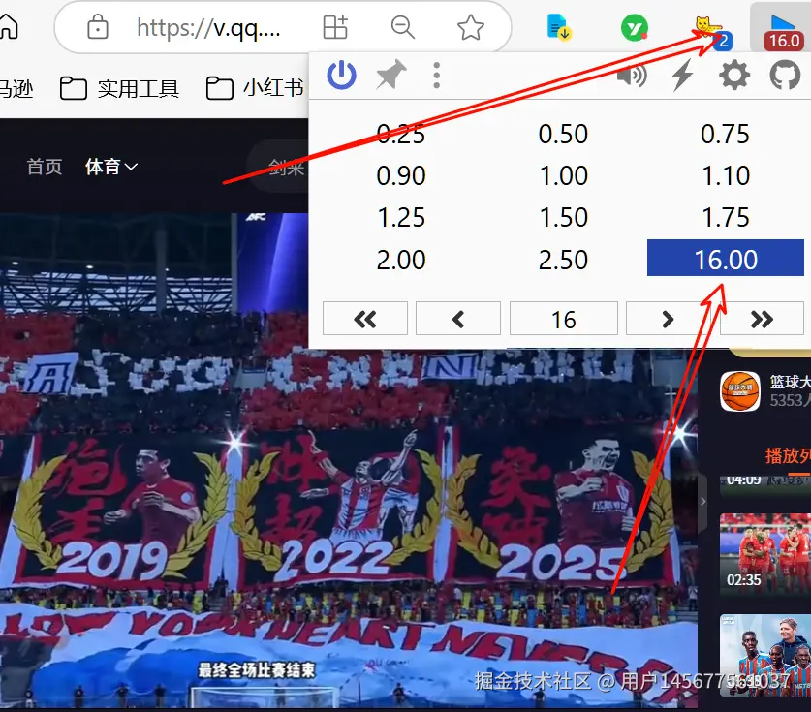Go to the 首页 tab
Screen dimensions: 811x712
[45, 167]
